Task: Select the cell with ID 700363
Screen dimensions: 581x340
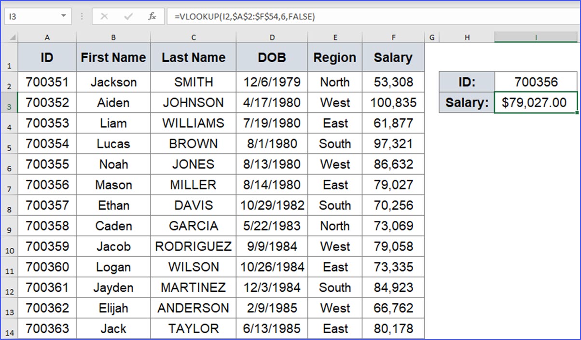Action: point(47,328)
